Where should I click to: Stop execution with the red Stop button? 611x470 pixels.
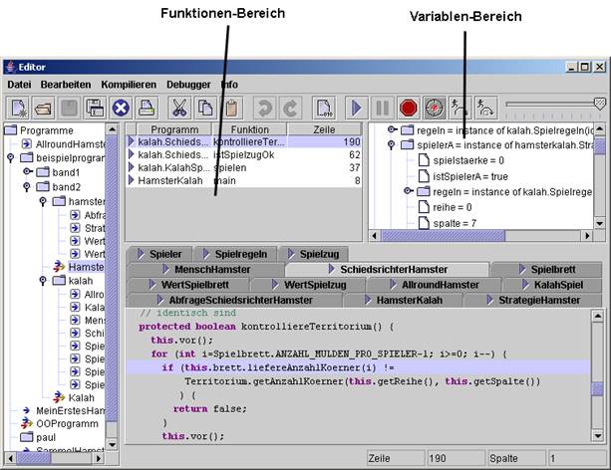click(x=408, y=108)
